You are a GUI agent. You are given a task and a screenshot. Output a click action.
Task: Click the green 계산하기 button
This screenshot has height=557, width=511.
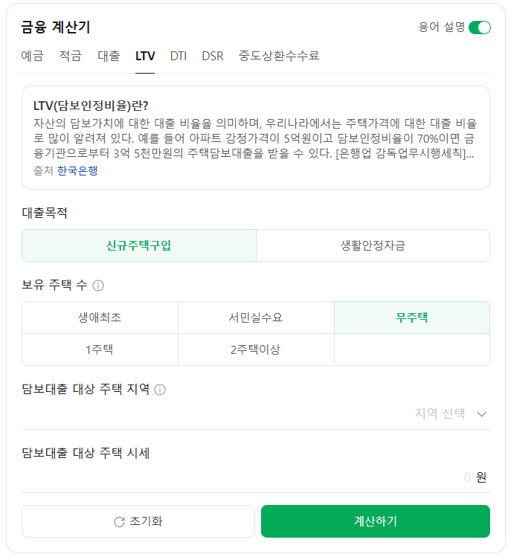tap(375, 521)
